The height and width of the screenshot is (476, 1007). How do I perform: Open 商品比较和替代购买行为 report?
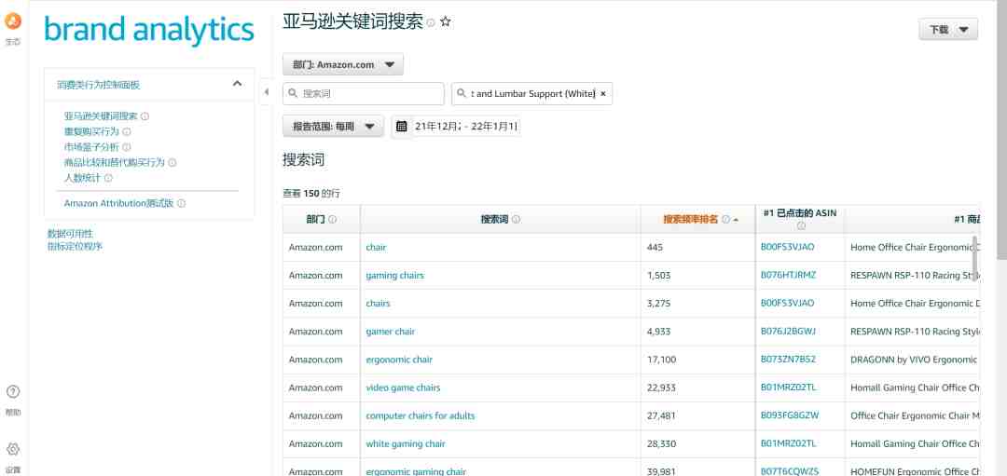[115, 163]
